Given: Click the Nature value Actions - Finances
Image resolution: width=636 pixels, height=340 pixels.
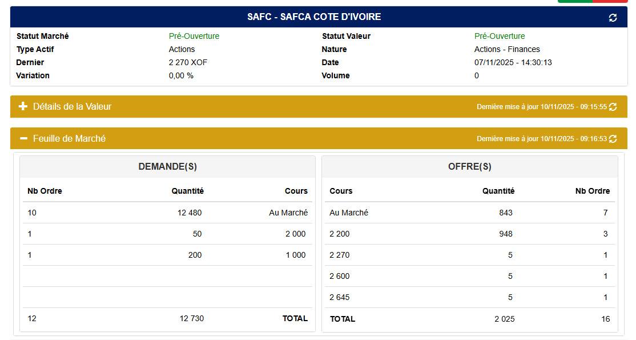Looking at the screenshot, I should pos(507,49).
